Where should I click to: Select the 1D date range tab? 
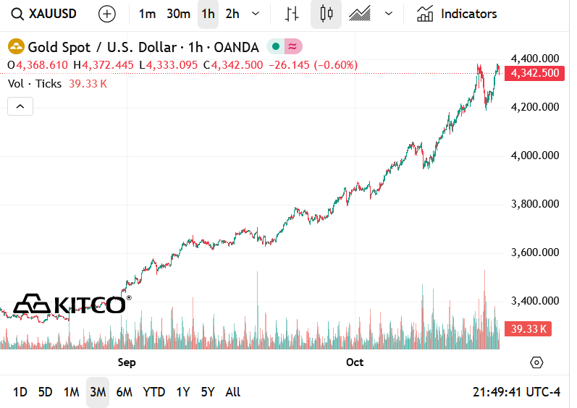(x=20, y=392)
